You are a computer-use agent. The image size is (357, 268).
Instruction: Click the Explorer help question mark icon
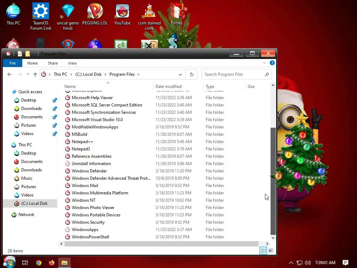272,63
